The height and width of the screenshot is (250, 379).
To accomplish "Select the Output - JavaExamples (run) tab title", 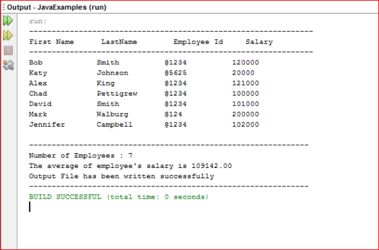I will (57, 7).
